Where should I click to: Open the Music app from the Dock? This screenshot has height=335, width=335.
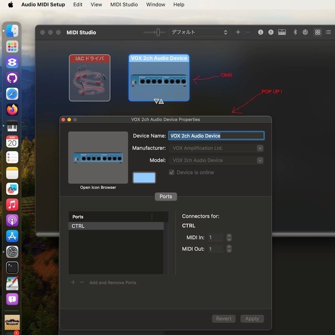12,205
